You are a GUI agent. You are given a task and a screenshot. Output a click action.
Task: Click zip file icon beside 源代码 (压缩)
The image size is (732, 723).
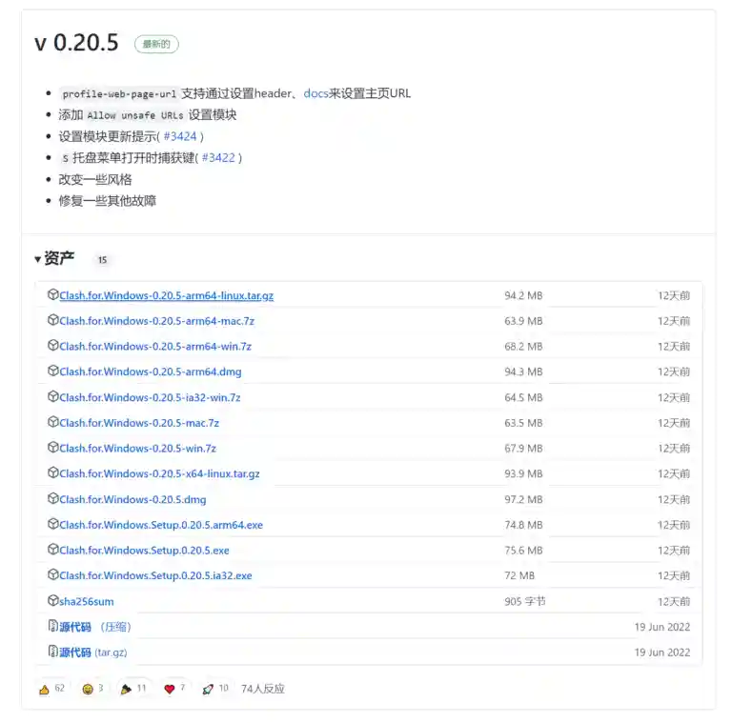pos(52,626)
